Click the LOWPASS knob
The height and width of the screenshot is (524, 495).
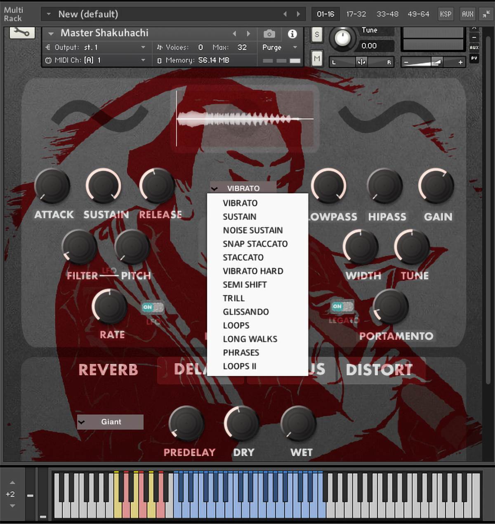click(329, 186)
